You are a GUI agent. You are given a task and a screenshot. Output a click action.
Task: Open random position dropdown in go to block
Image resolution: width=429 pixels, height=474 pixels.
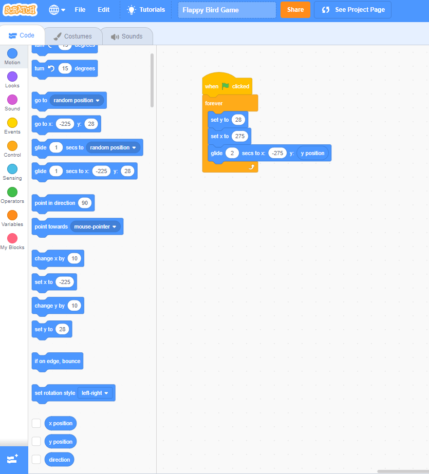click(x=78, y=100)
